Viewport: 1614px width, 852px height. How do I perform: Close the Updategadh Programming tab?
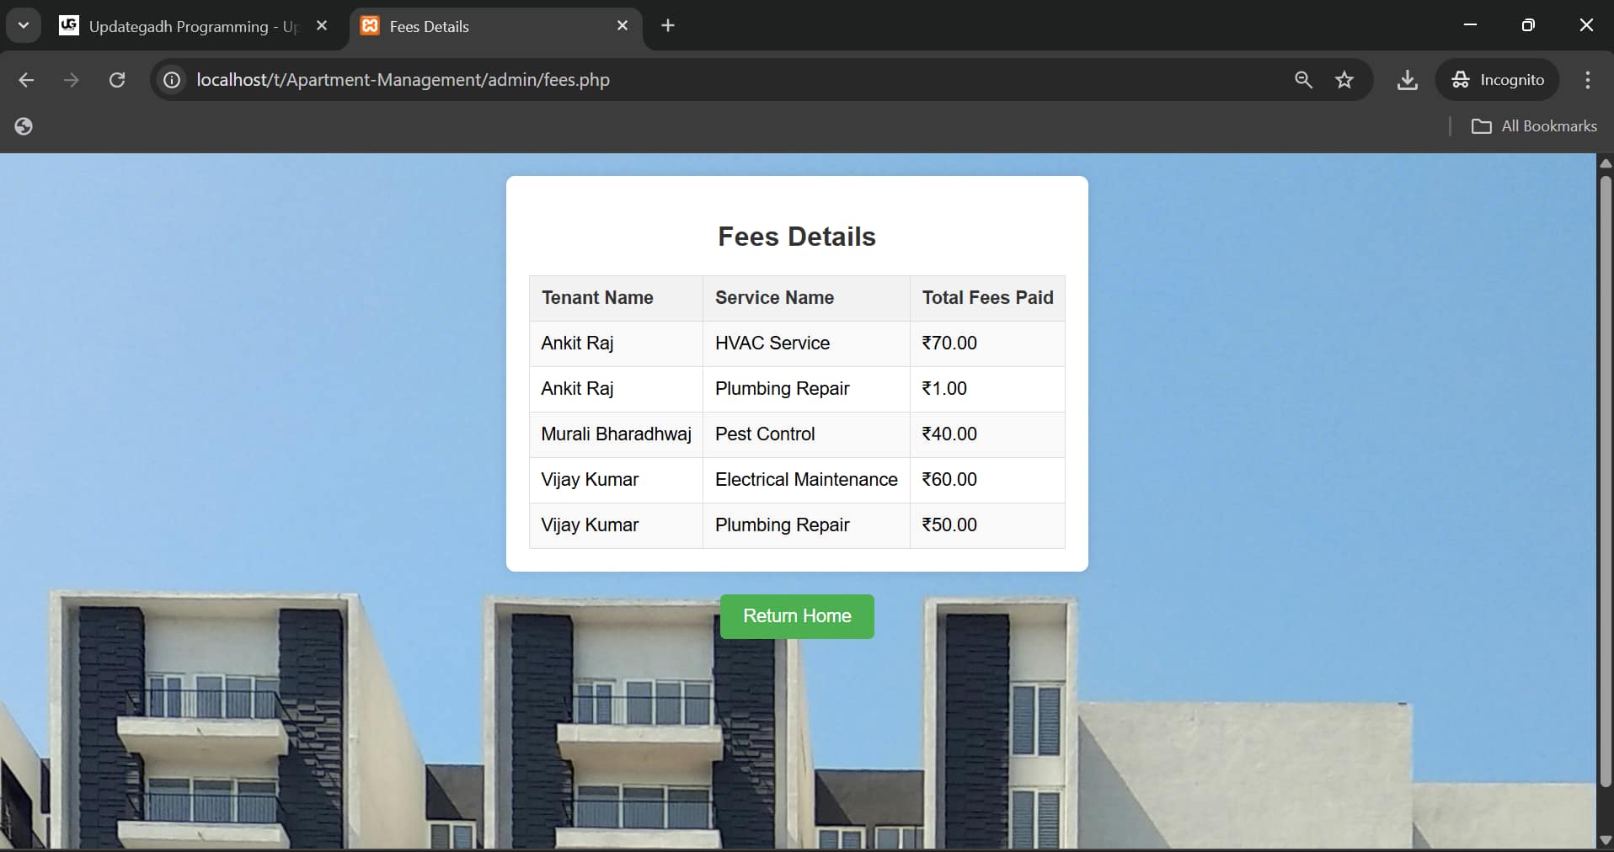tap(322, 26)
